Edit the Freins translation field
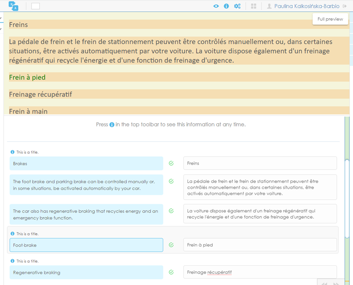The height and width of the screenshot is (285, 353). tap(260, 163)
